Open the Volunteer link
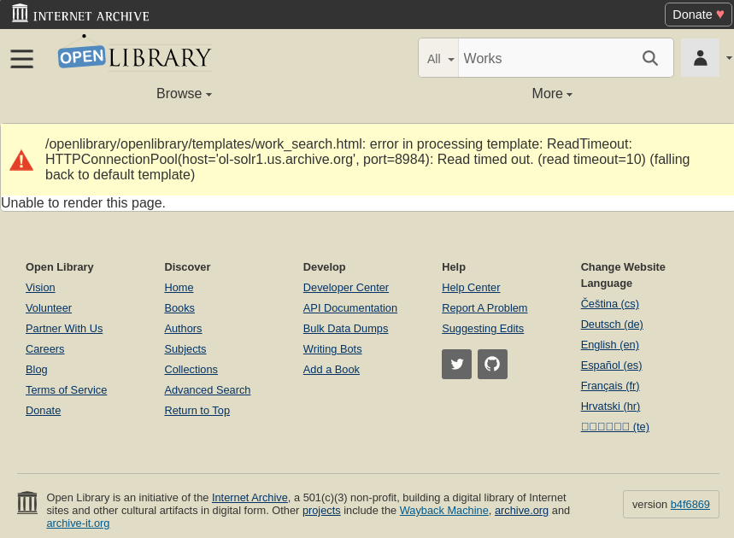This screenshot has width=734, height=538. point(49,308)
